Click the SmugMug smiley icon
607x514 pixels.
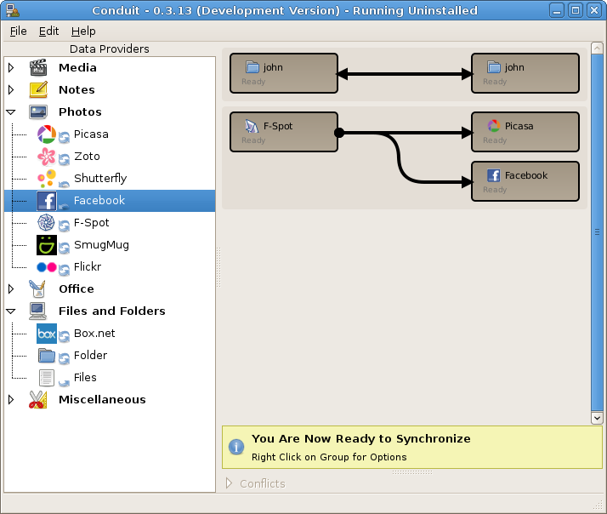[47, 244]
